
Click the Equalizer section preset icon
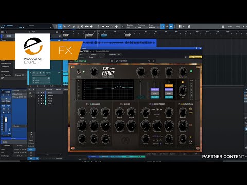[x=87, y=104]
